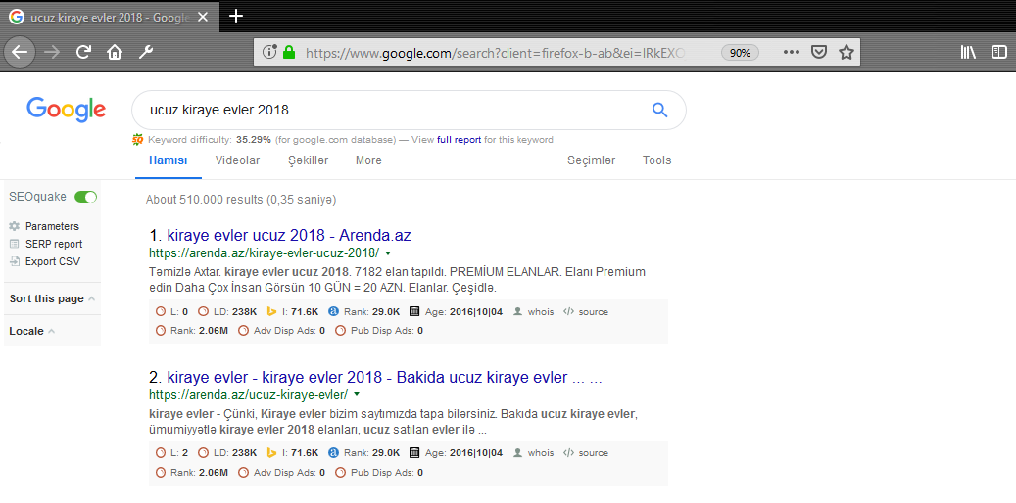Open the full report keyword link
This screenshot has width=1016, height=503.
pos(459,140)
